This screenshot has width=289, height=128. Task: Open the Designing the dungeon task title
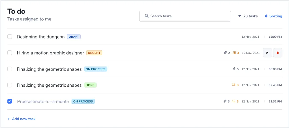[x=40, y=37]
